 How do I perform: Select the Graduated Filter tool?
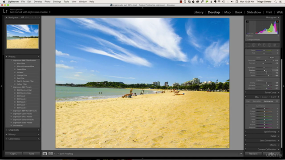(x=264, y=45)
